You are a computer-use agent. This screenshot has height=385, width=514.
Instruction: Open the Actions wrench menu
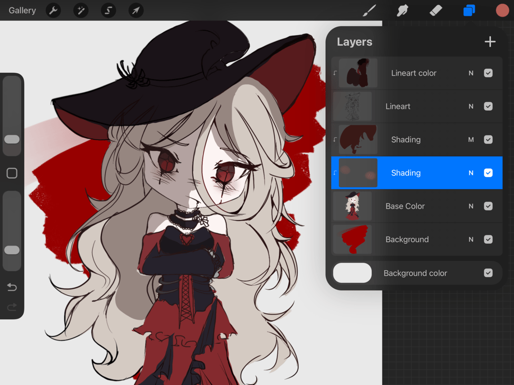(x=53, y=11)
